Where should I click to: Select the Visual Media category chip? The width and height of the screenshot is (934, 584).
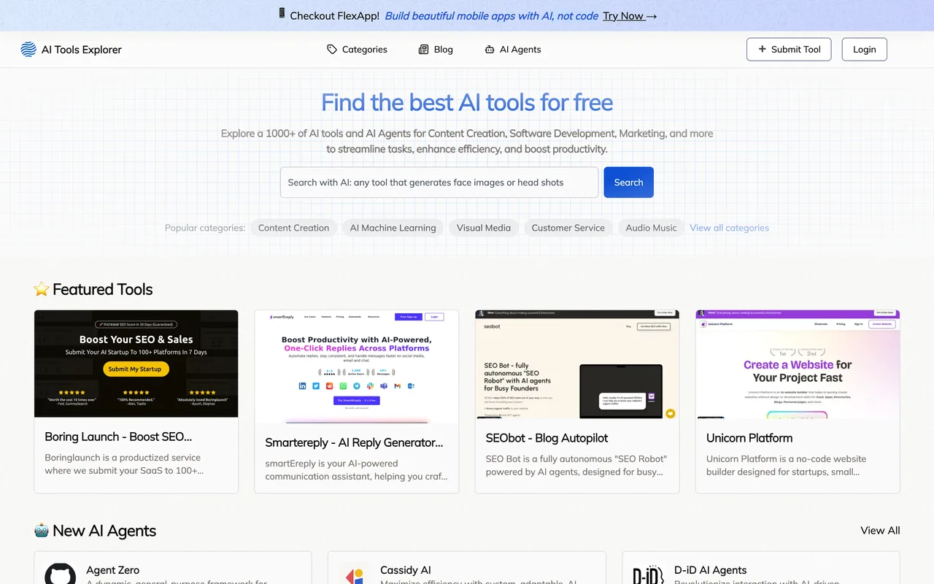tap(484, 228)
